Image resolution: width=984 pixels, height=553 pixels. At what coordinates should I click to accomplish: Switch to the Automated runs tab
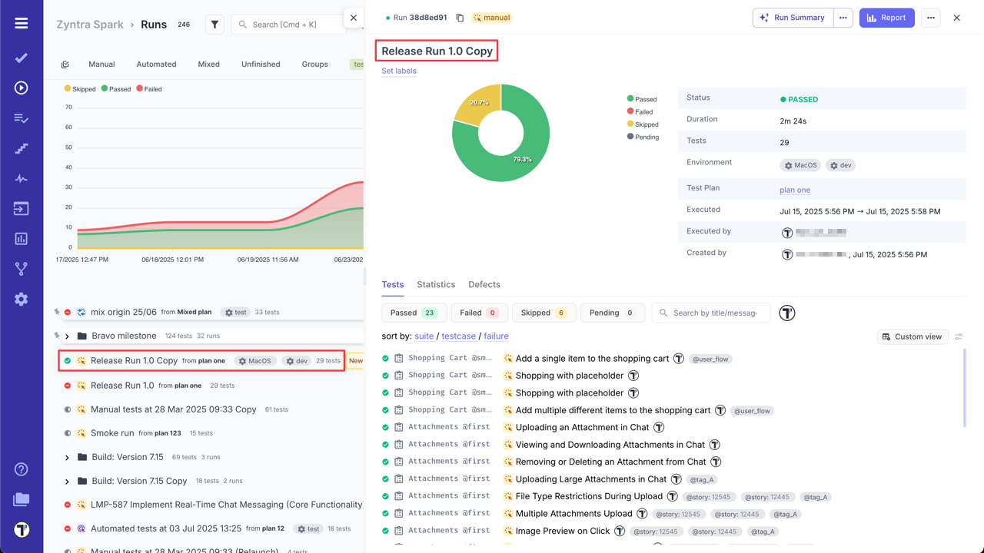coord(156,64)
